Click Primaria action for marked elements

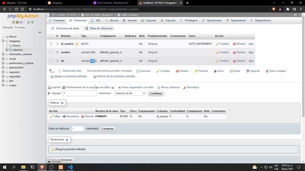pyautogui.click(x=201, y=71)
